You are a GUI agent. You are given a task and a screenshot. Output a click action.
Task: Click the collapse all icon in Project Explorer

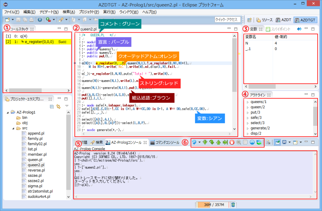click(x=52, y=106)
